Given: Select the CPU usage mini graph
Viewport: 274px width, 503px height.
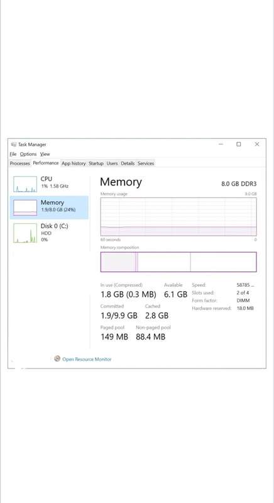Looking at the screenshot, I should point(25,184).
